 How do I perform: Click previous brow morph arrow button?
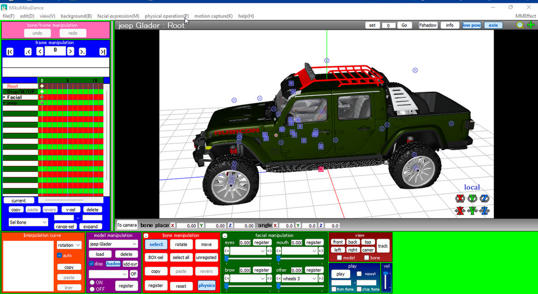pos(227,278)
